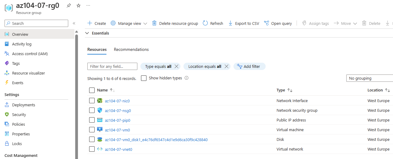Check the disk1 resource row checkbox
This screenshot has width=393, height=159.
pos(92,140)
